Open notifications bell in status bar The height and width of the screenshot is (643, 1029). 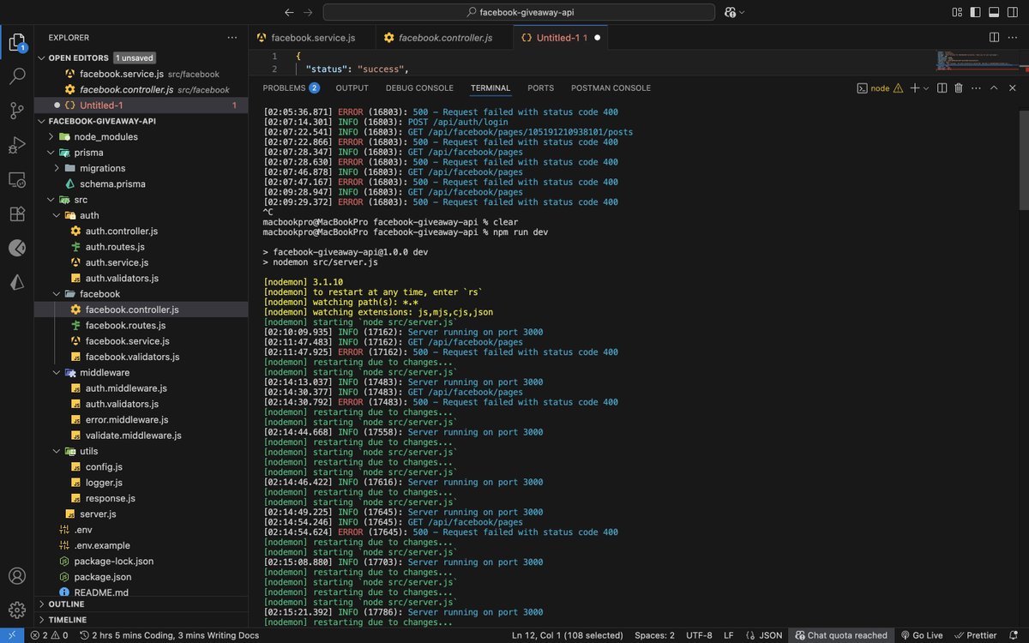(x=1015, y=635)
